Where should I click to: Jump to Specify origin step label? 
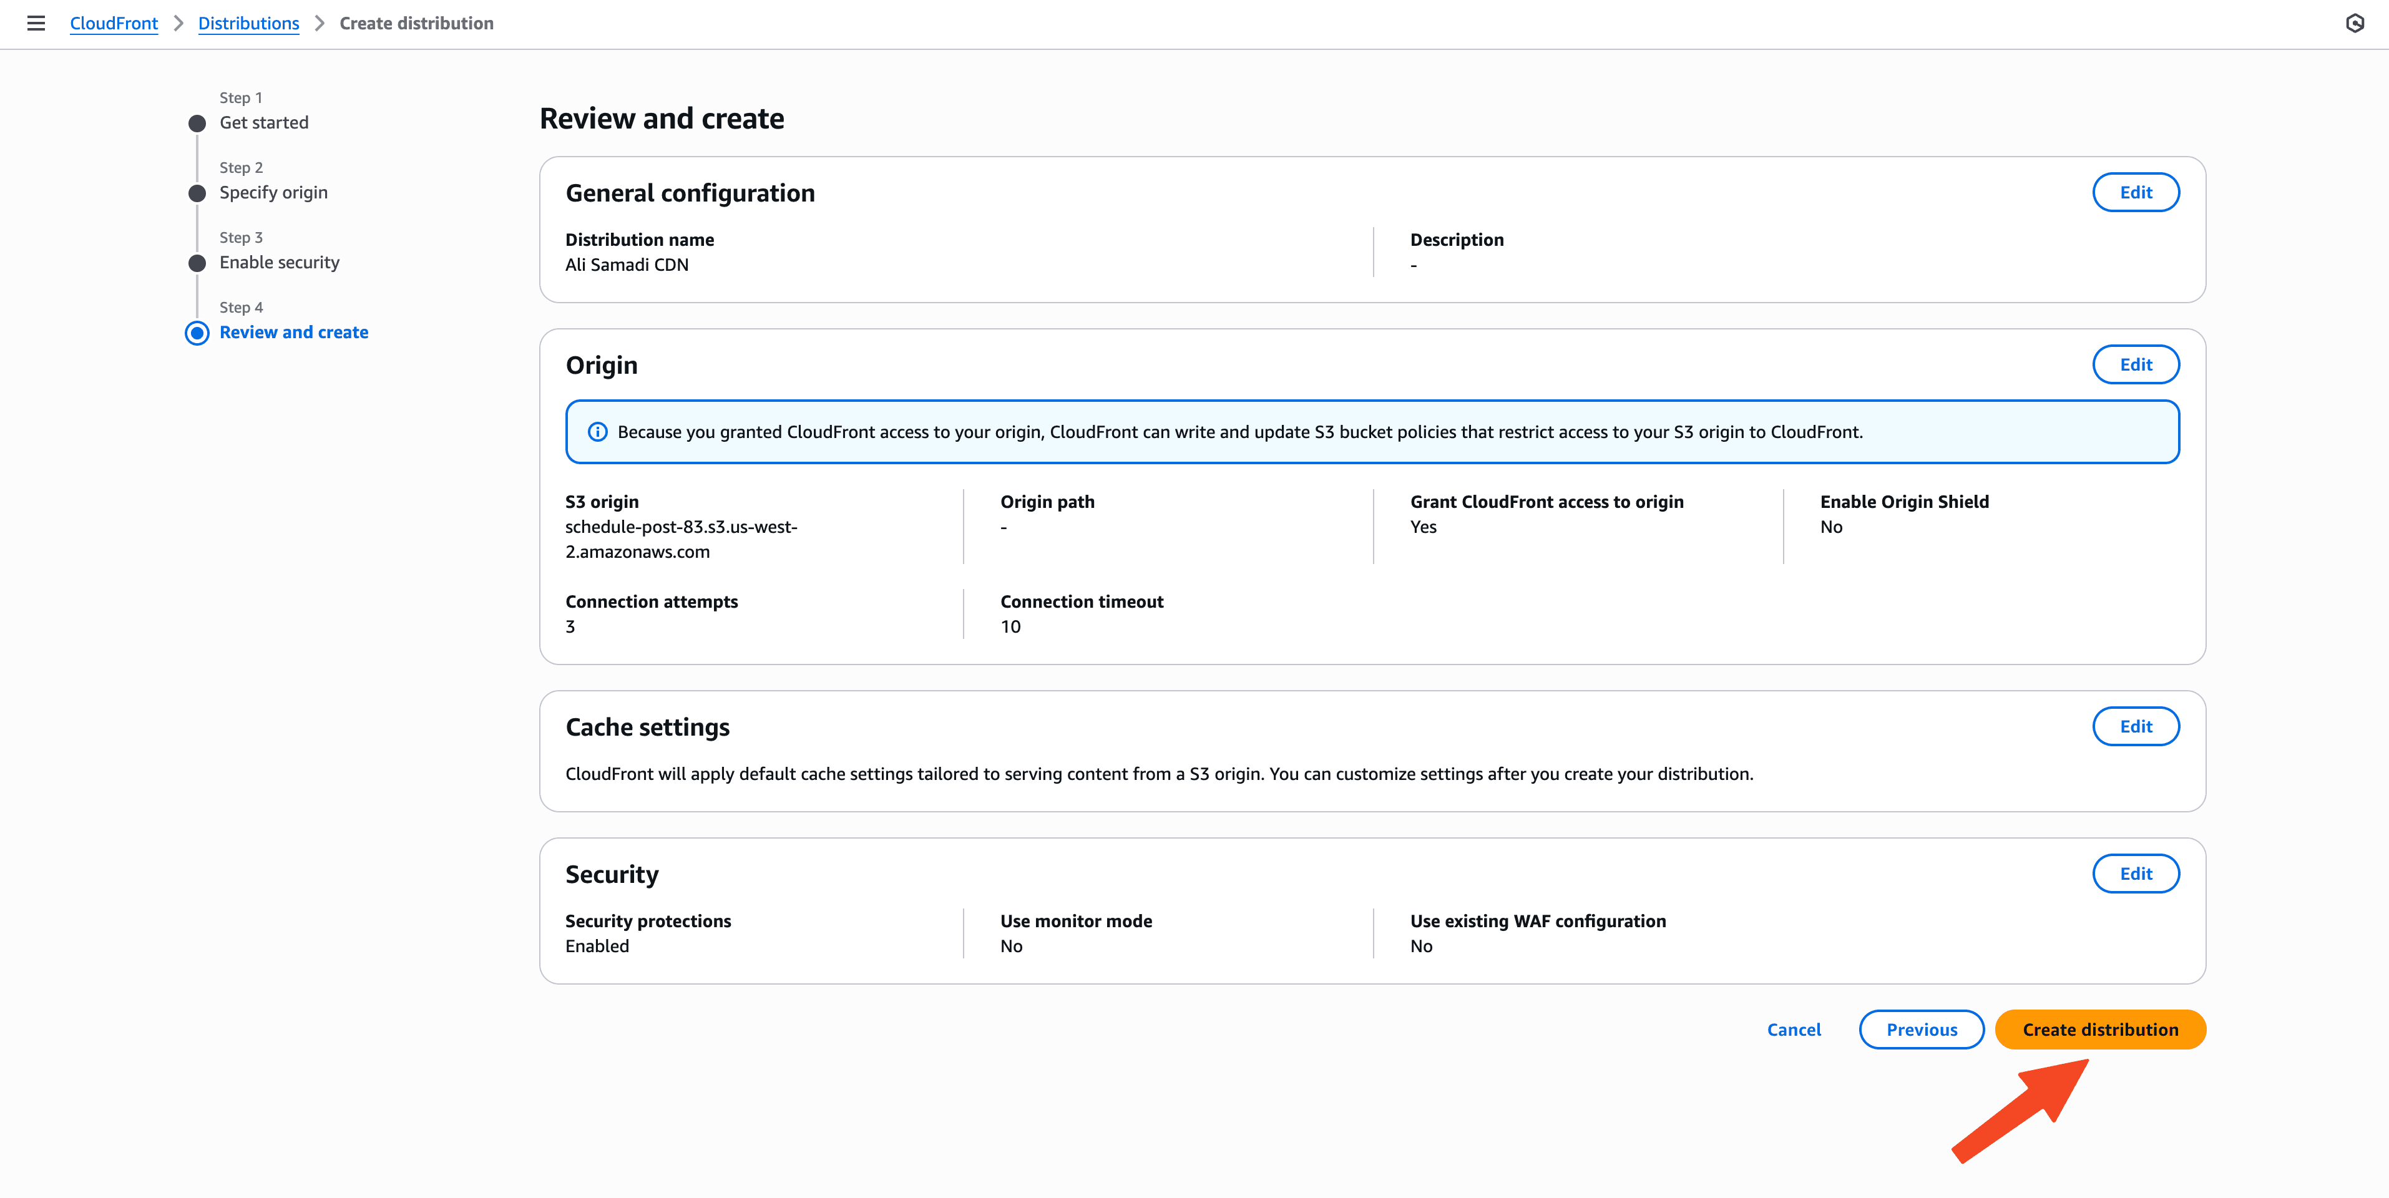(x=273, y=193)
